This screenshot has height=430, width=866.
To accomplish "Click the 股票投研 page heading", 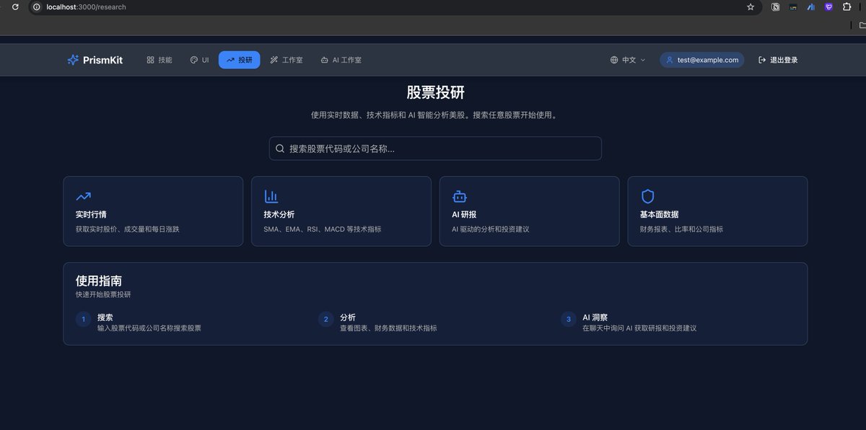I will coord(435,92).
